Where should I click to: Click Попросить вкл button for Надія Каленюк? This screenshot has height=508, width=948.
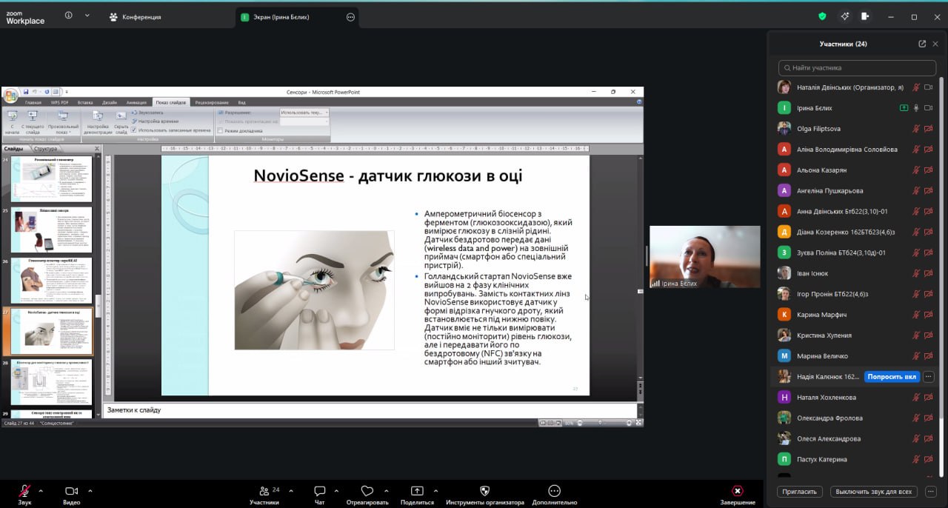892,376
